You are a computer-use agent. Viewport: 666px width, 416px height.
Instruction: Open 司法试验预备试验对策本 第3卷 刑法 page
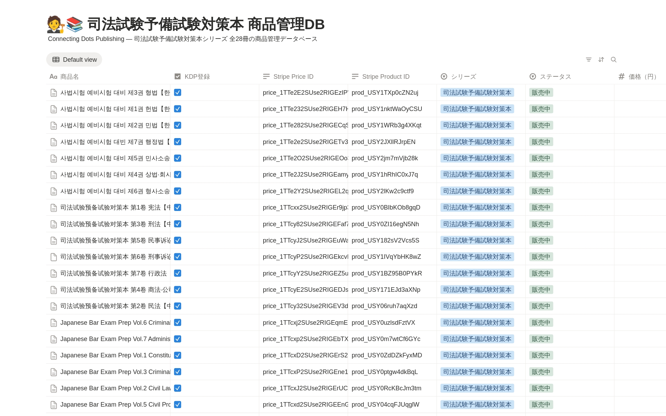[116, 224]
